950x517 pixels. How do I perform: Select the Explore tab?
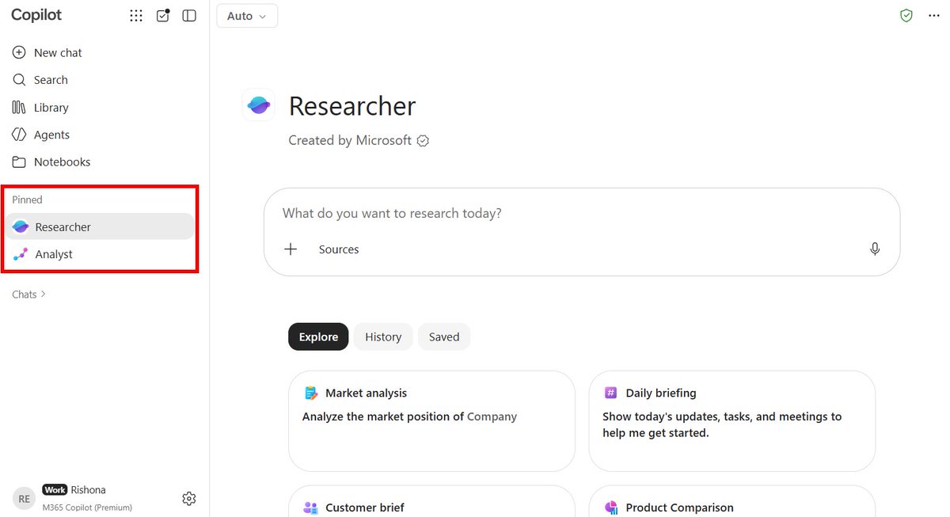coord(318,336)
